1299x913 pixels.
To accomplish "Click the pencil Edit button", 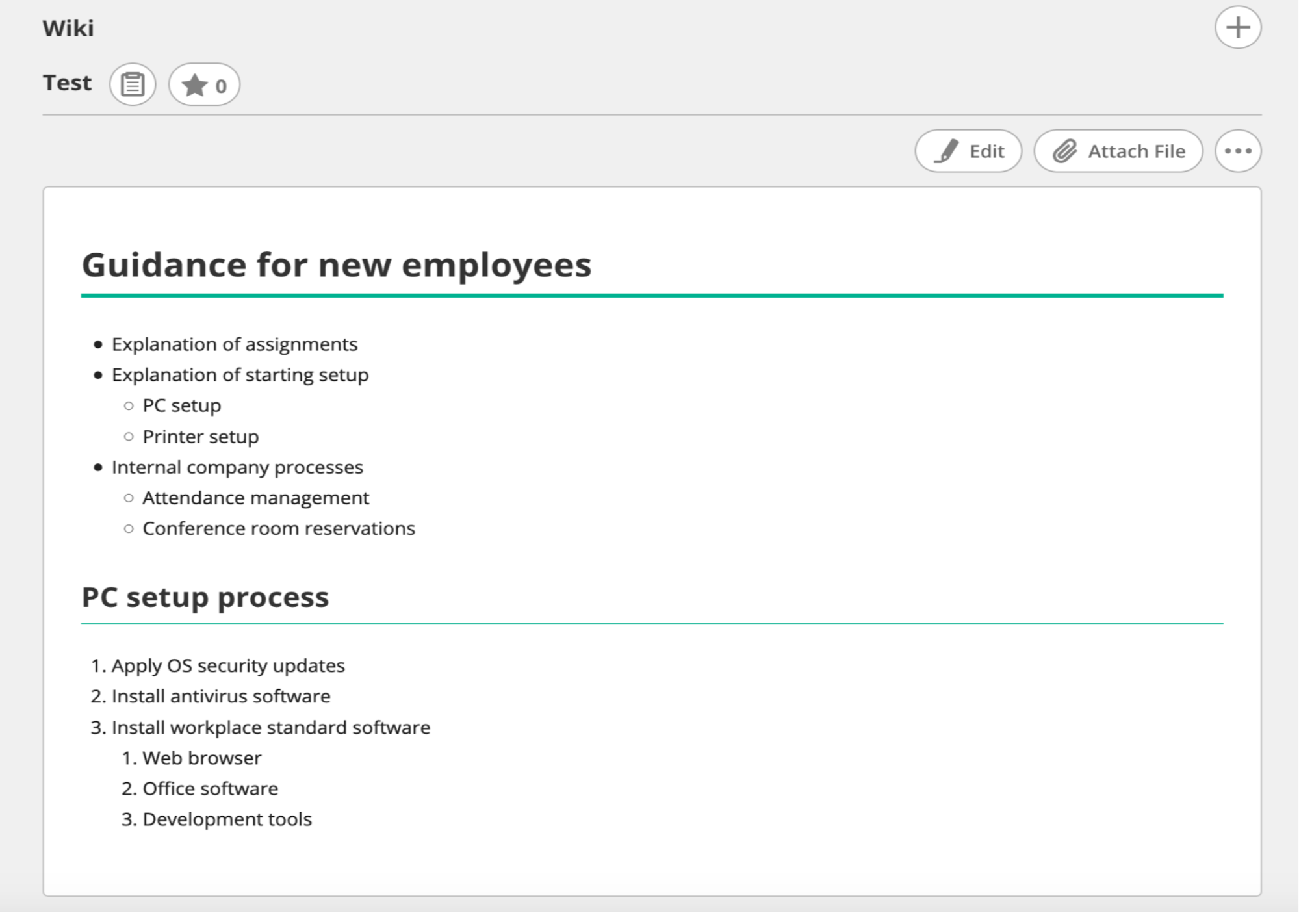I will (968, 151).
